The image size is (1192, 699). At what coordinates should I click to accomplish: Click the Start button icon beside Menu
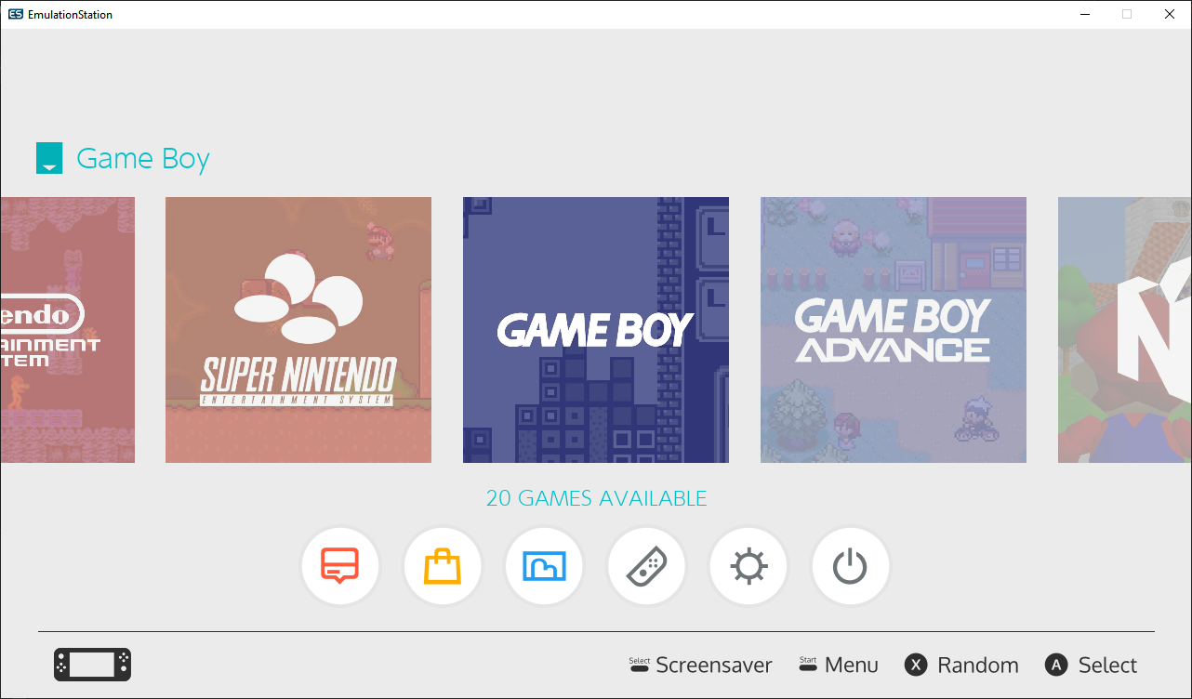tap(808, 663)
